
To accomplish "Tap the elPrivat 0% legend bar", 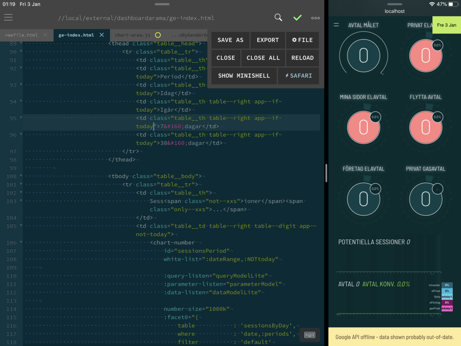I will pos(447,291).
